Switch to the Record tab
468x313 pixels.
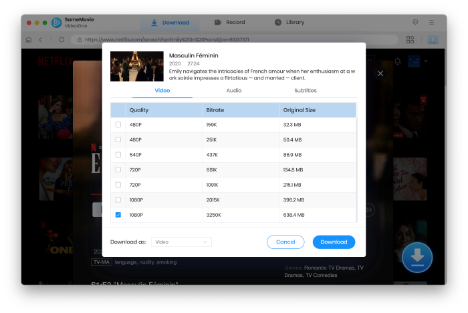point(229,22)
